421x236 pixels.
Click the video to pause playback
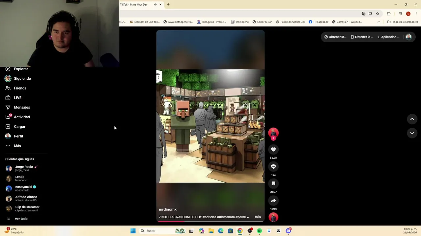pos(210,126)
